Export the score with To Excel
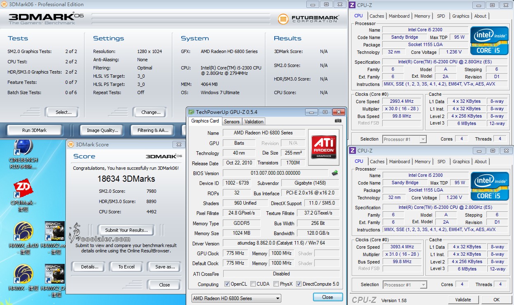This screenshot has height=305, width=514. click(126, 267)
